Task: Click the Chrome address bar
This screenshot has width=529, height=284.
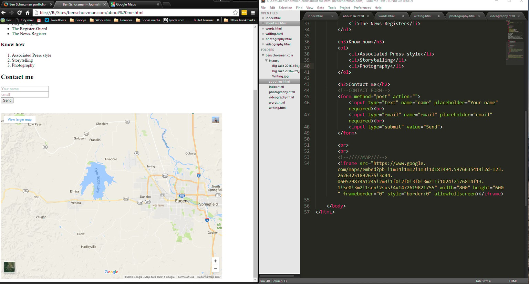Action: tap(134, 12)
